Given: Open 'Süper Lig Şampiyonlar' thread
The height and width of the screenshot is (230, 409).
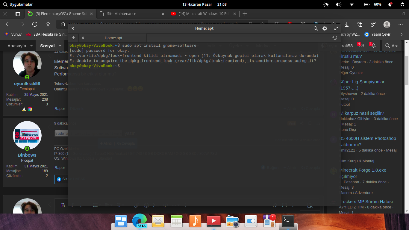Looking at the screenshot, I should click(x=362, y=85).
